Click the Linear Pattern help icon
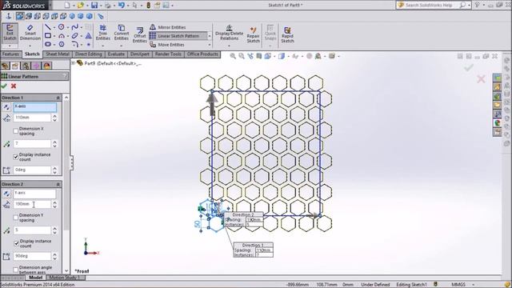The height and width of the screenshot is (288, 512). [x=65, y=76]
